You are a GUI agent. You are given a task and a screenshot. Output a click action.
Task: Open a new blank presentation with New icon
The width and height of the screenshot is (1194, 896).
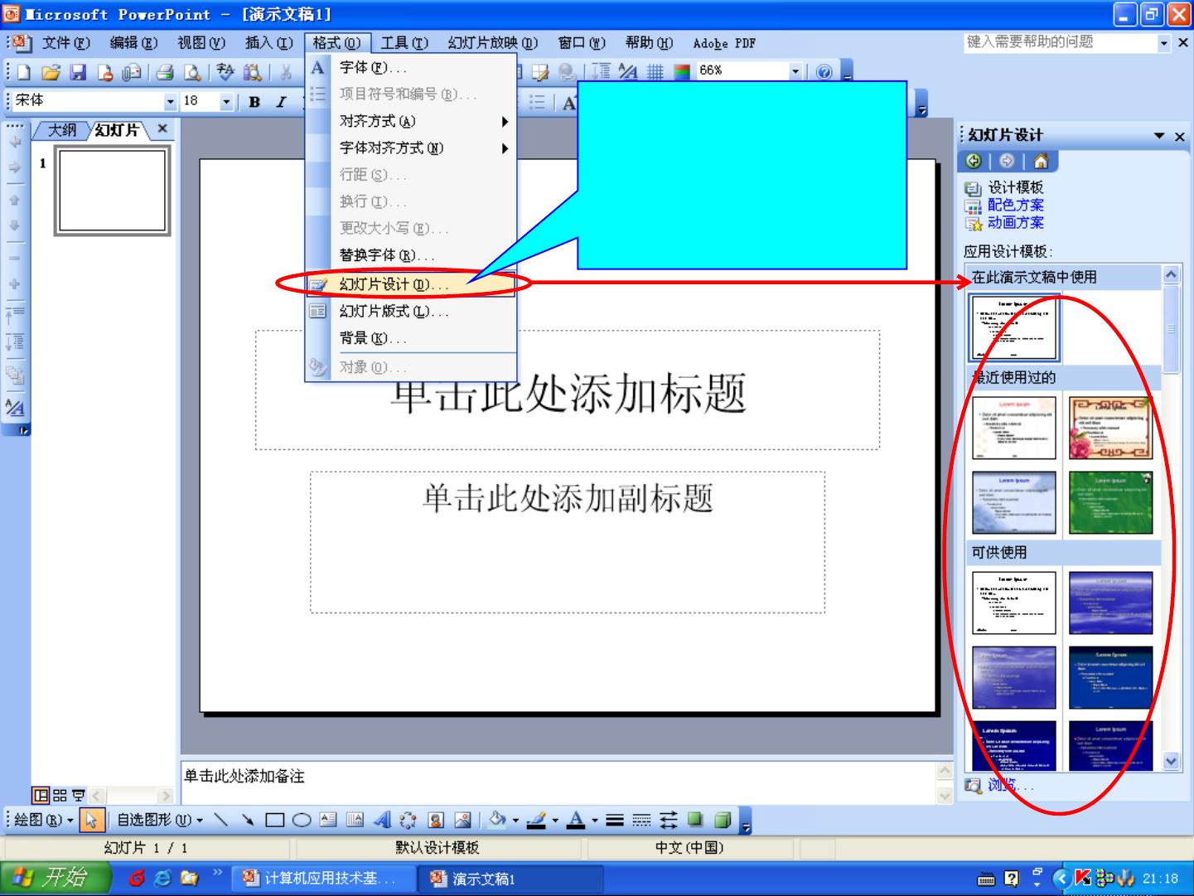[23, 73]
